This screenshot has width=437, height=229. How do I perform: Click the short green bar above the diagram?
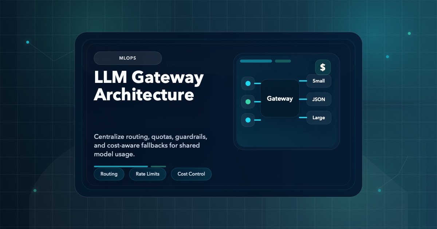[x=283, y=61]
